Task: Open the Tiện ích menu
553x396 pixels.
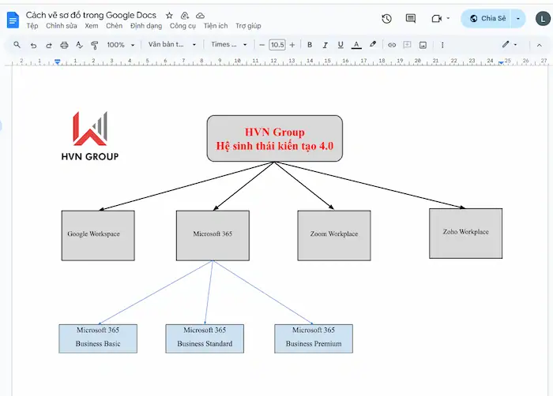Action: (x=216, y=26)
